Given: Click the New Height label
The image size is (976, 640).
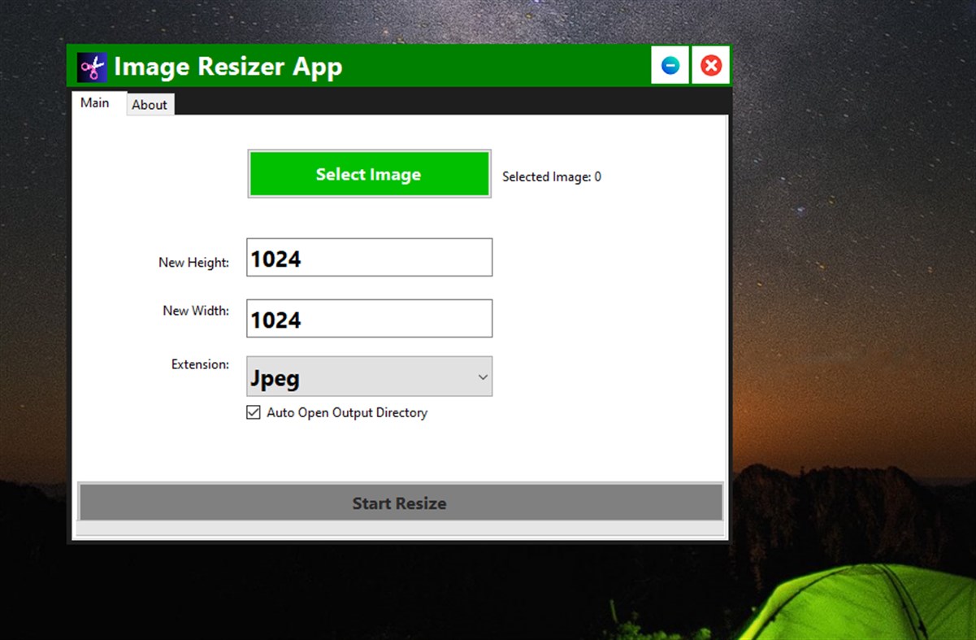Looking at the screenshot, I should (x=194, y=263).
